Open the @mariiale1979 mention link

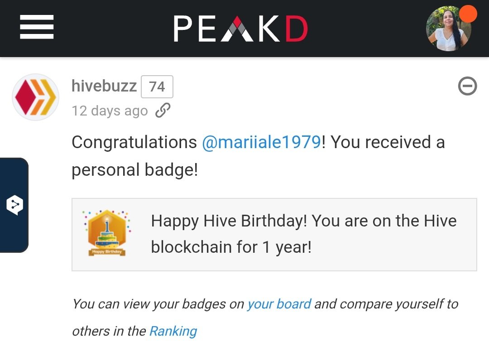pos(261,142)
